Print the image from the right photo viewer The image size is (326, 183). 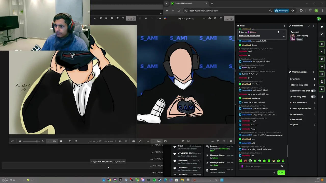click(x=210, y=18)
